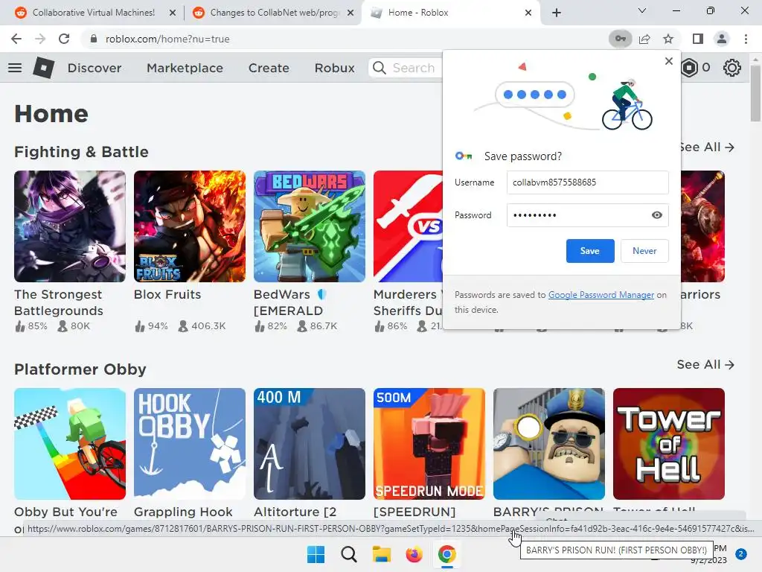This screenshot has height=572, width=762.
Task: Open the notification count badge in the tray
Action: pos(741,554)
